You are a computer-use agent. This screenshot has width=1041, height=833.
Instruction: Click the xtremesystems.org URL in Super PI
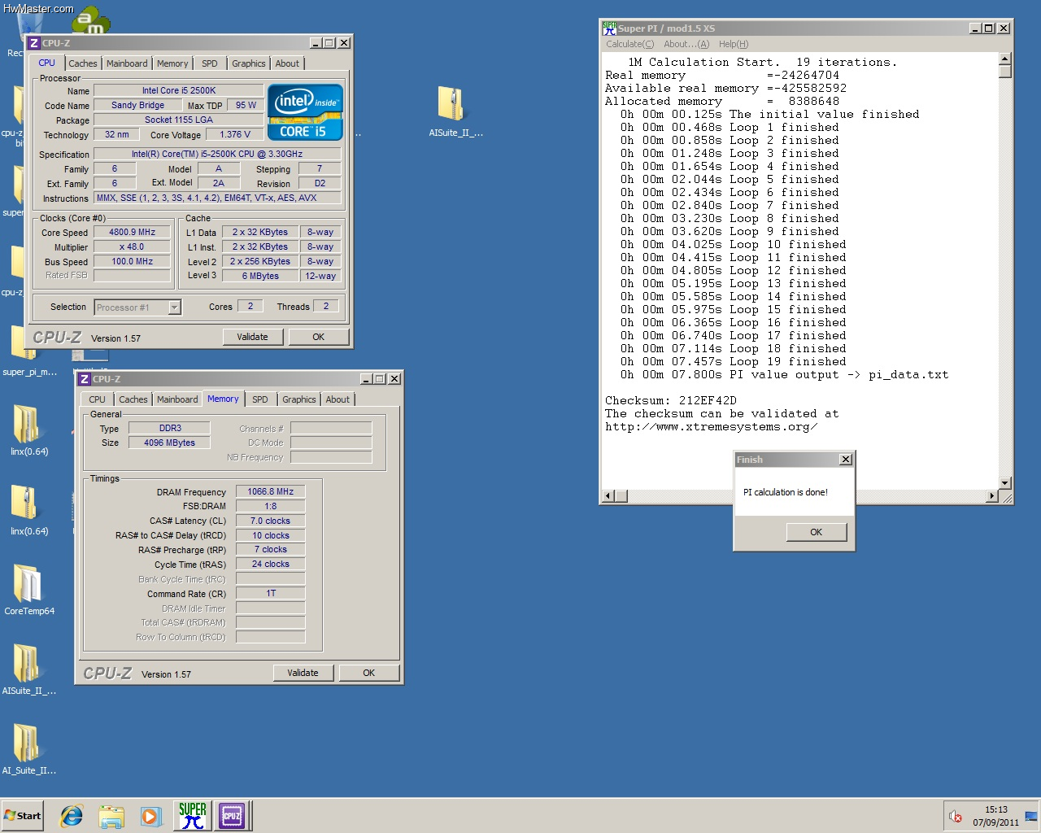[x=711, y=426]
